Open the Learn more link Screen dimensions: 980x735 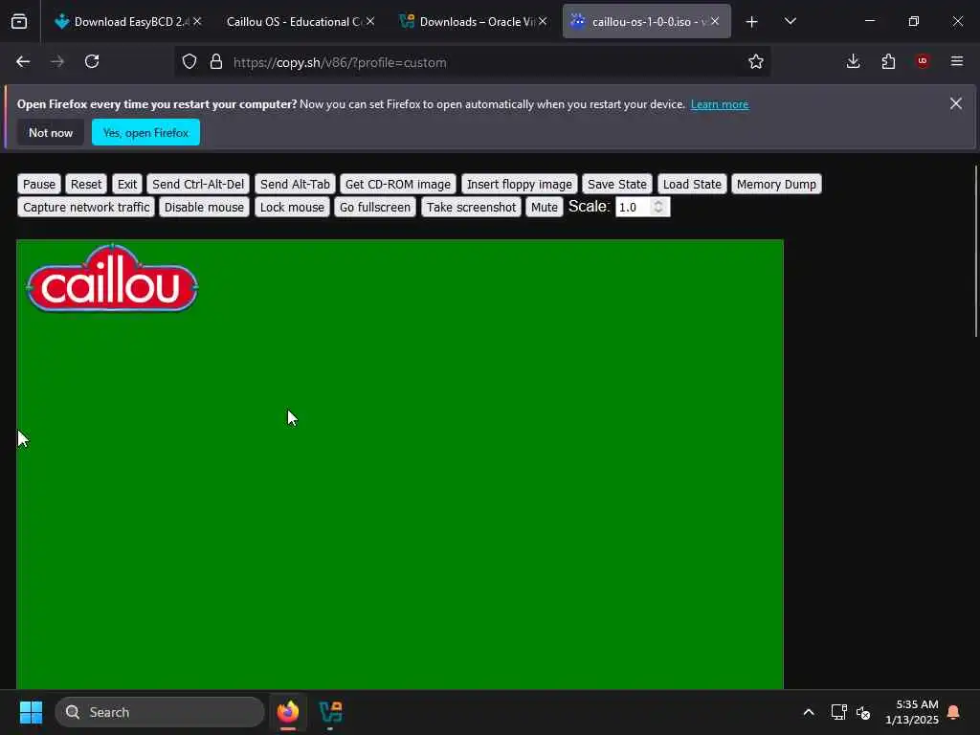click(x=720, y=104)
